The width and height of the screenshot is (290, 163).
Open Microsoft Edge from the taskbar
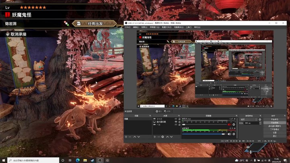coord(78,160)
